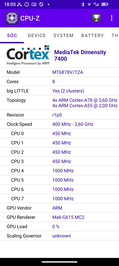
Task: Tap the info circle status icon
Action: click(x=27, y=4)
